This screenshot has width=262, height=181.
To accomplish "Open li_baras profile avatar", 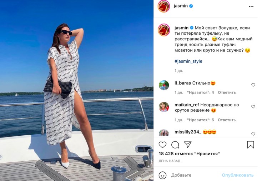I will click(164, 85).
